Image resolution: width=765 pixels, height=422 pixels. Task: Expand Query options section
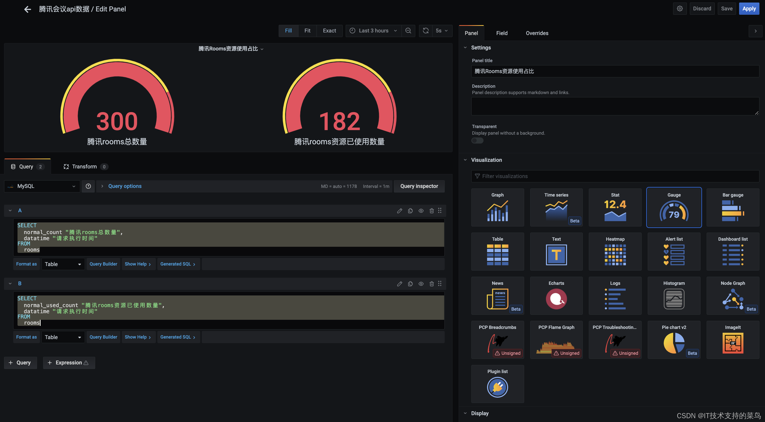(125, 186)
